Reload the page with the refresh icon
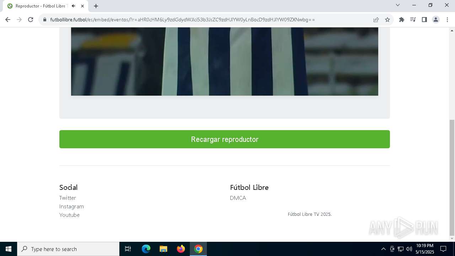The height and width of the screenshot is (256, 455). [31, 20]
